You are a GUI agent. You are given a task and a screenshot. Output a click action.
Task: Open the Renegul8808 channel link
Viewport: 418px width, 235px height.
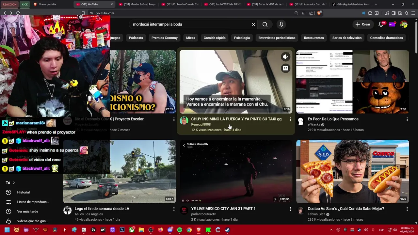pyautogui.click(x=201, y=124)
